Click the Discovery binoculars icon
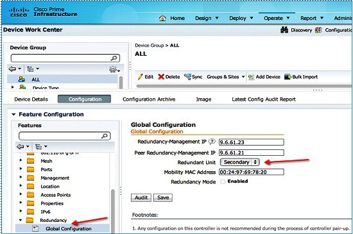353x234 pixels. click(284, 29)
